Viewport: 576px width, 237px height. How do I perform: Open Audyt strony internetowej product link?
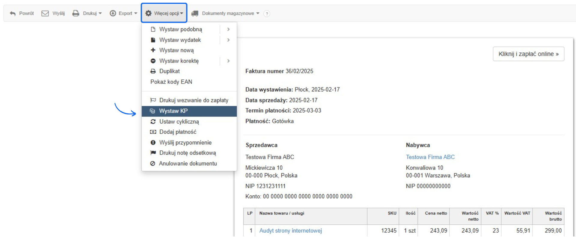[x=290, y=231]
